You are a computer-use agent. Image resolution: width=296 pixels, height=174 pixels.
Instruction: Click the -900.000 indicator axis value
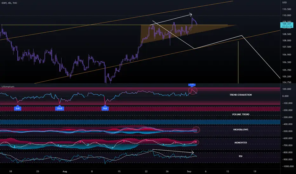[x=287, y=159]
